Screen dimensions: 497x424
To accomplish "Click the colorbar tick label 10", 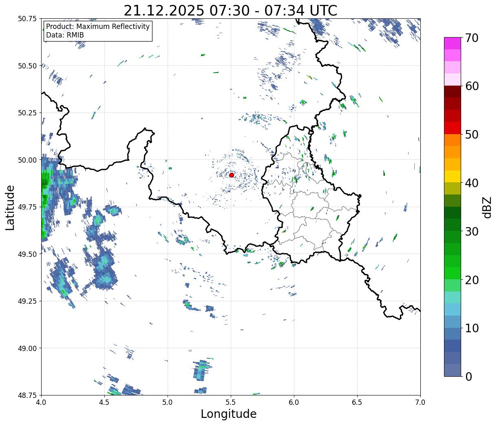I will tap(471, 328).
